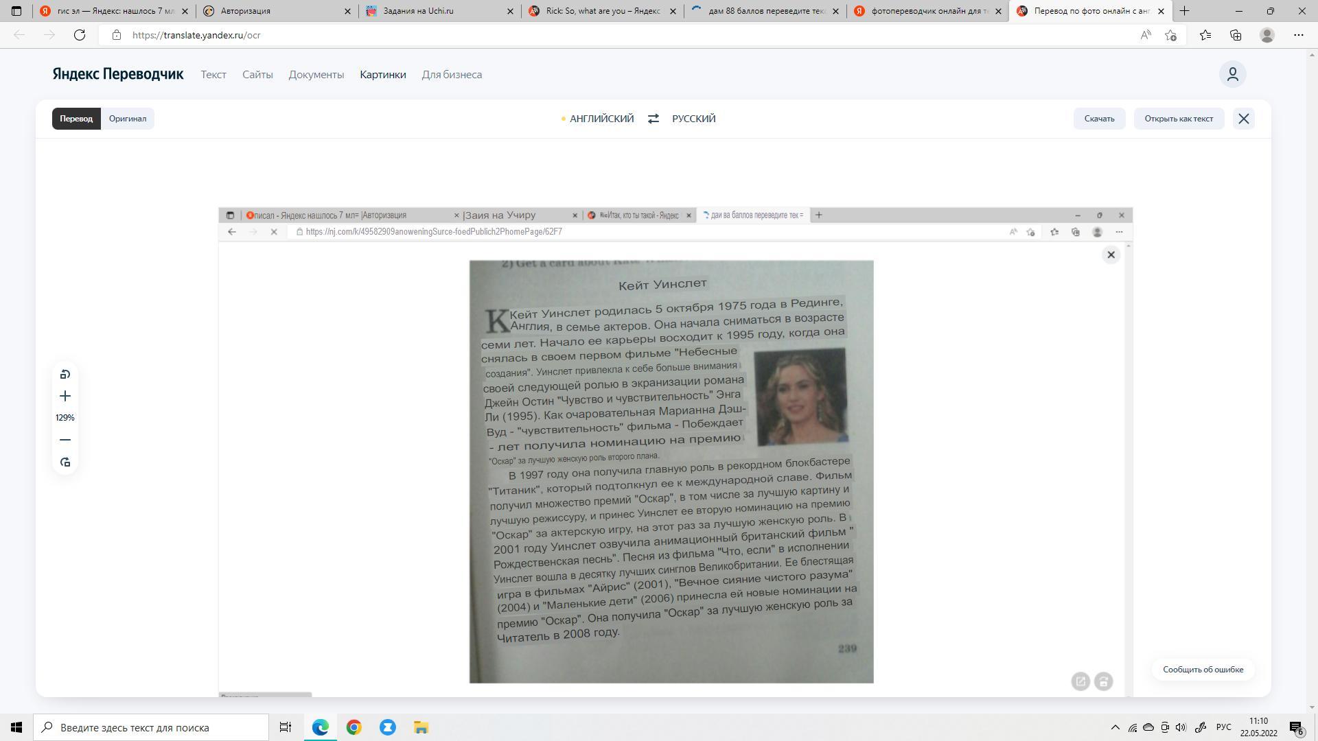
Task: Open the notification center
Action: (x=1296, y=727)
